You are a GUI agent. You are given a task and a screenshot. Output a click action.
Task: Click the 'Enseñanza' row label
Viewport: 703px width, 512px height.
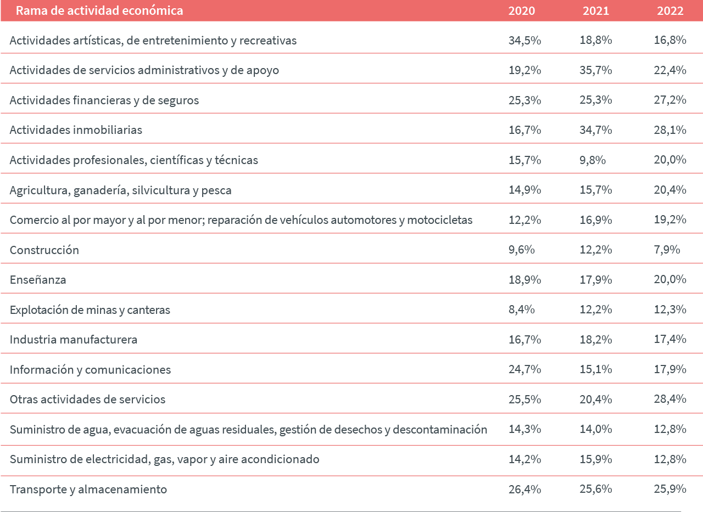coord(38,280)
